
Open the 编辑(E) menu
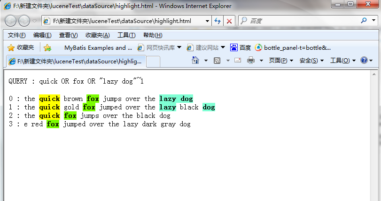[x=42, y=35]
